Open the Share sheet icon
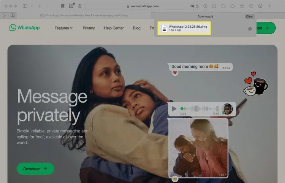 tap(214, 6)
